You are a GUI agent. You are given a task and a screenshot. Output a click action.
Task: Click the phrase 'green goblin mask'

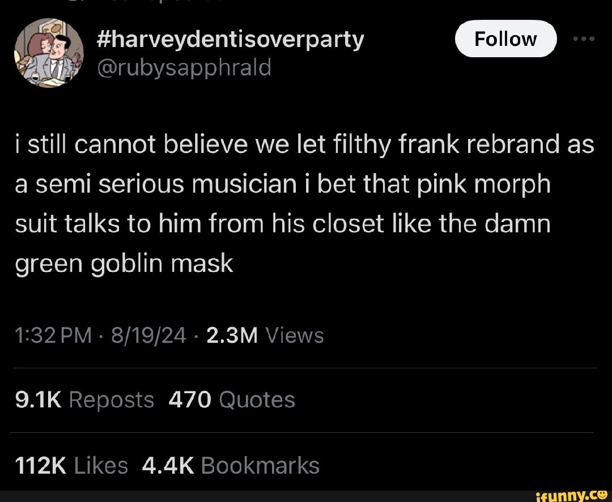pyautogui.click(x=124, y=265)
